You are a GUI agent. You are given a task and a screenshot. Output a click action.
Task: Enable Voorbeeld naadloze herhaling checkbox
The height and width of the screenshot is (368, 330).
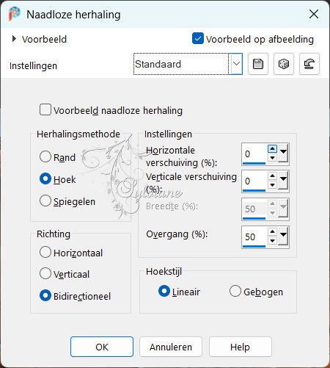[x=45, y=109]
